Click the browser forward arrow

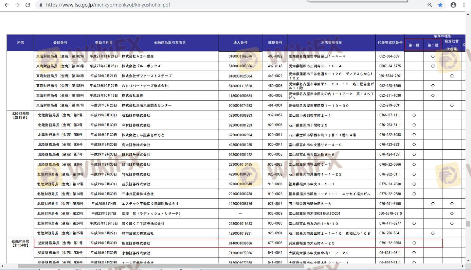tap(17, 5)
